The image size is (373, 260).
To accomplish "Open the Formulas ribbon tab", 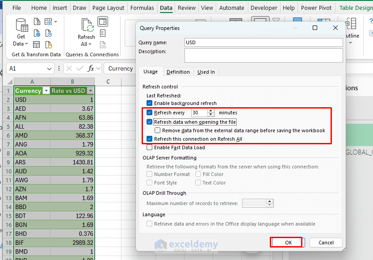I will coord(142,8).
